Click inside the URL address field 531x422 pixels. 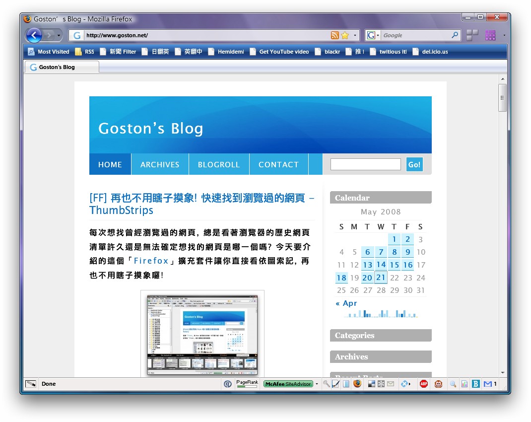click(x=206, y=35)
